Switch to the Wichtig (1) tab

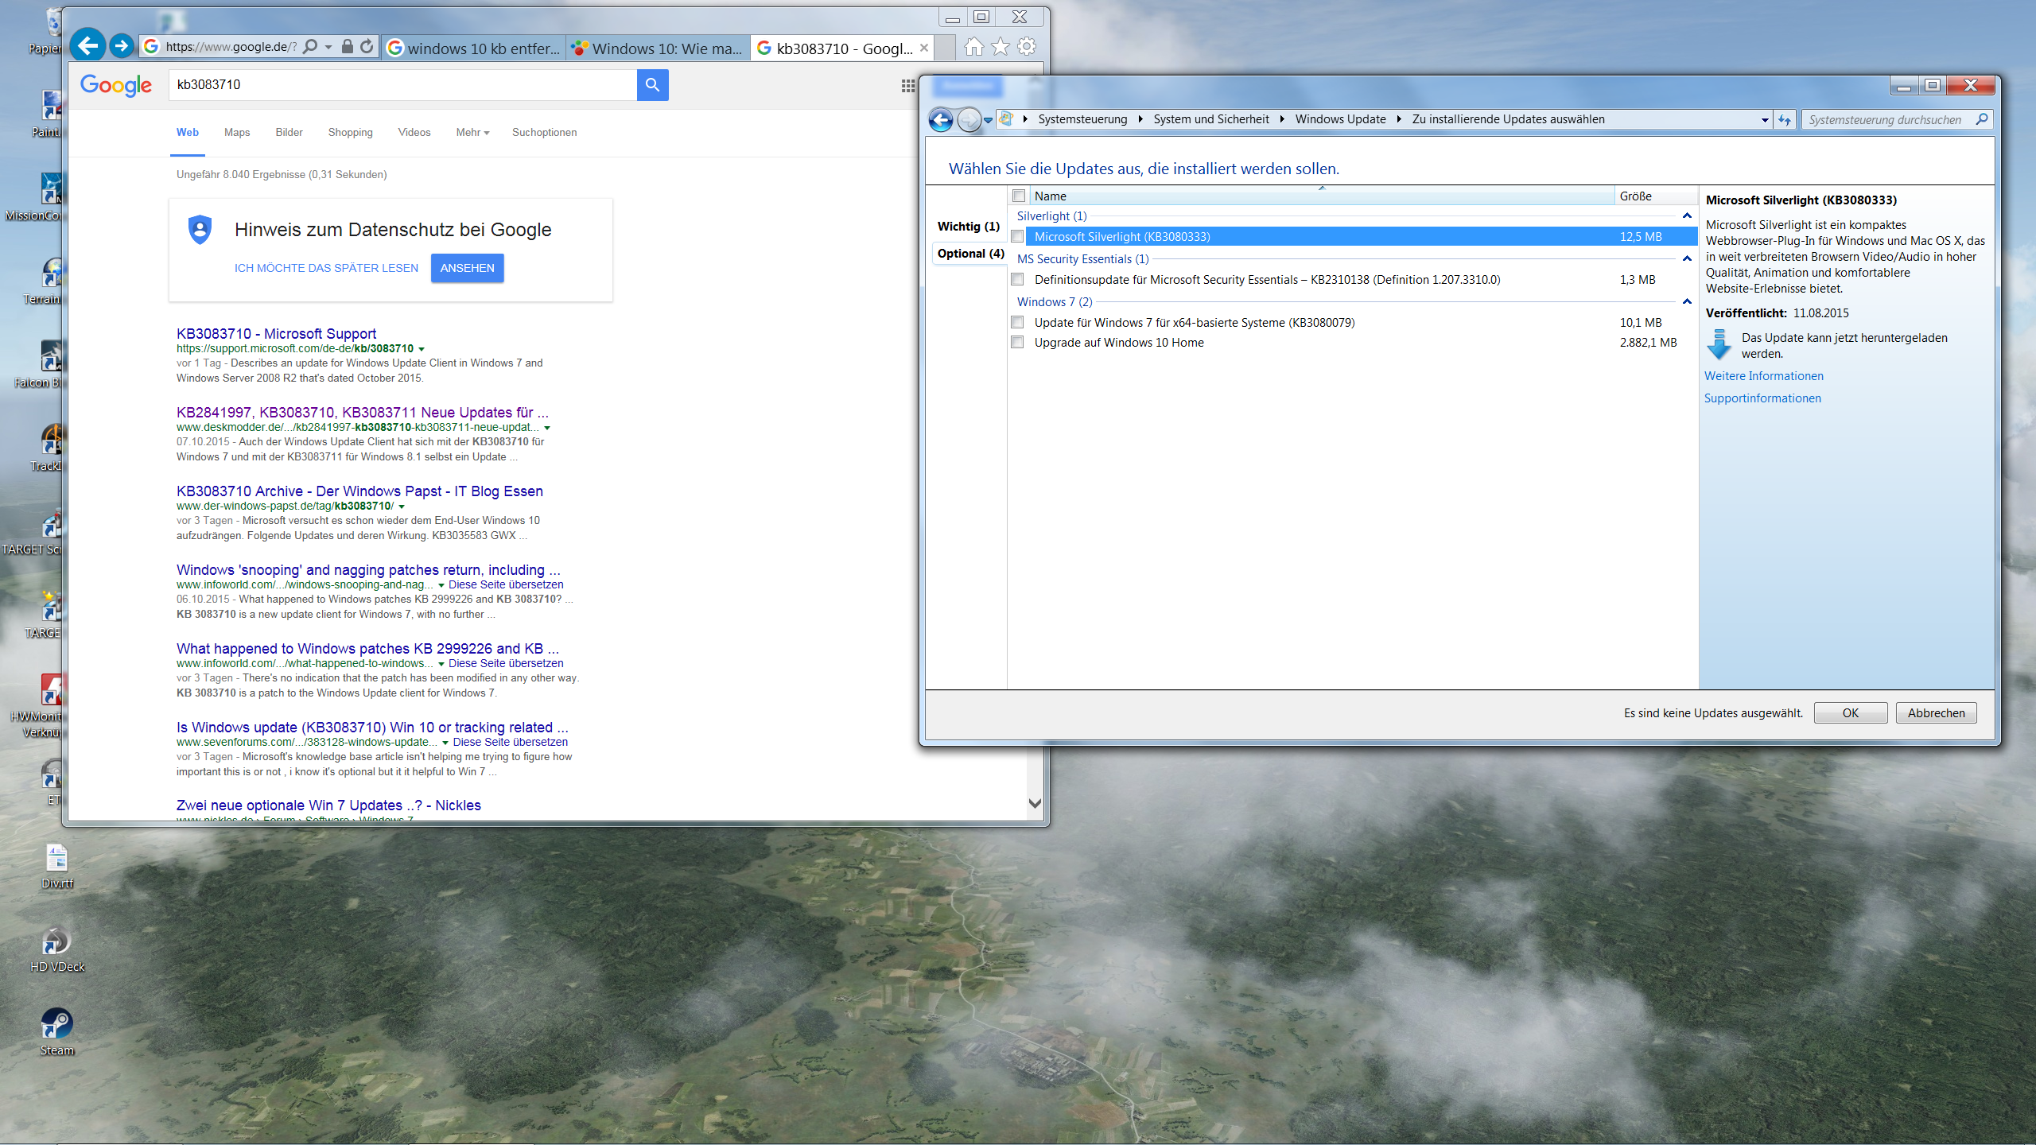pos(968,227)
